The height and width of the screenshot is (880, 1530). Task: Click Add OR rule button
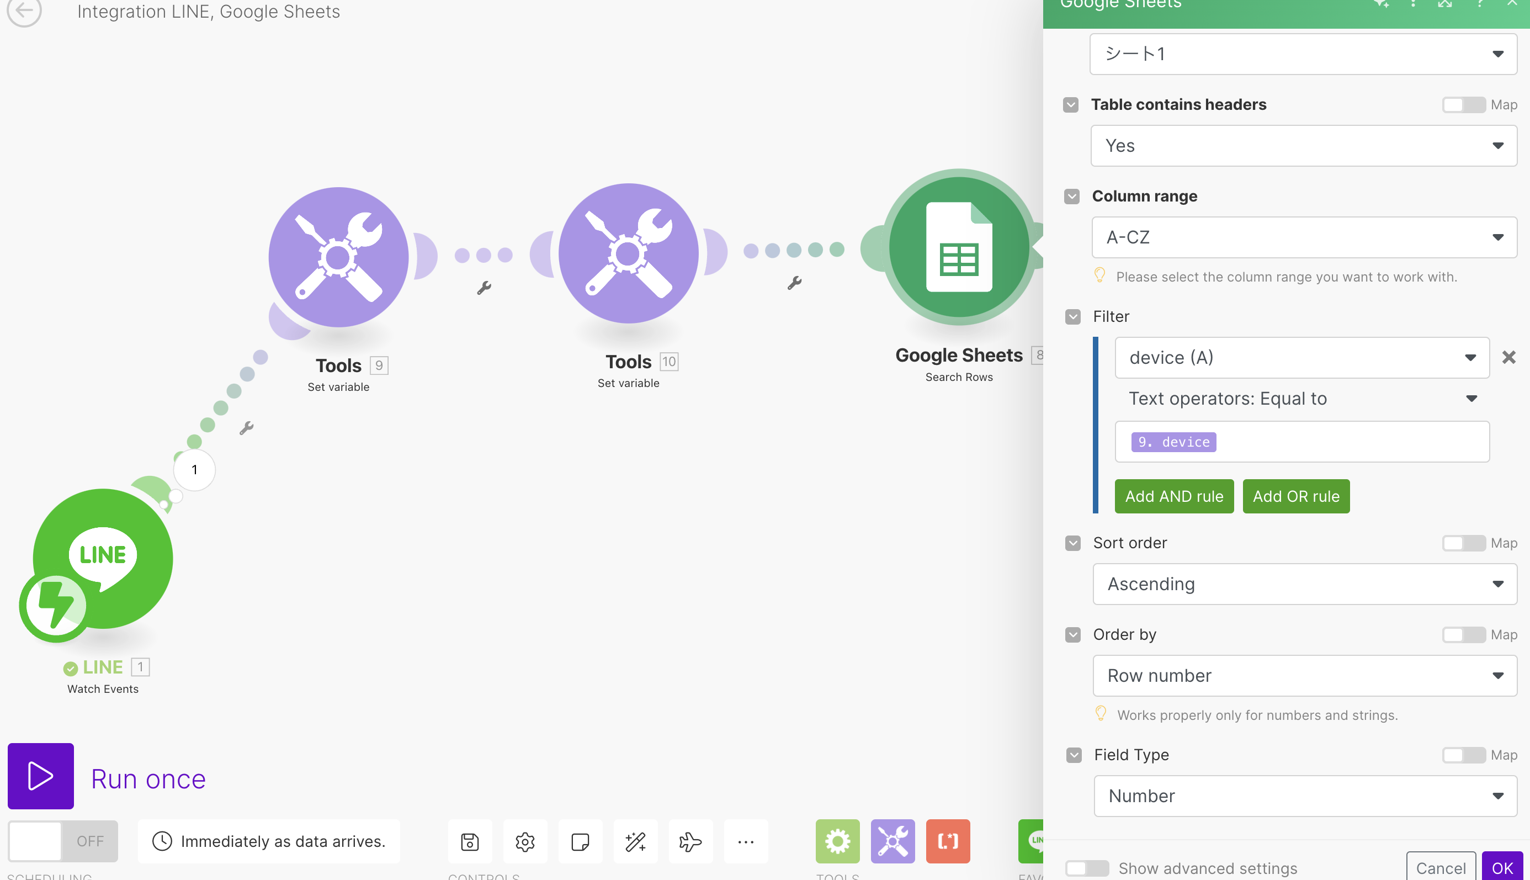pos(1295,496)
